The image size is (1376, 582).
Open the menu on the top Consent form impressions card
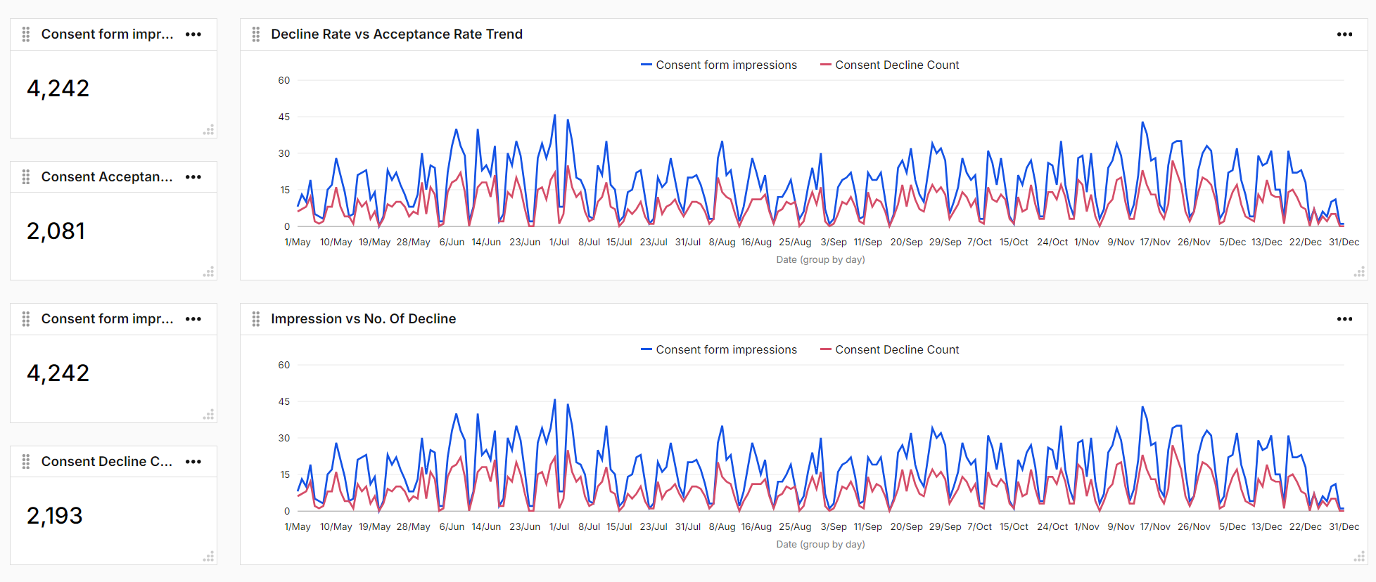(x=193, y=34)
